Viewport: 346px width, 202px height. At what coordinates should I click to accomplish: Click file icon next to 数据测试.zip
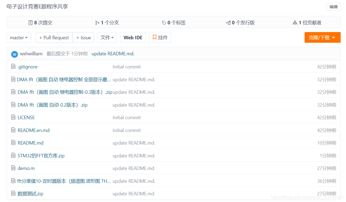click(x=13, y=193)
